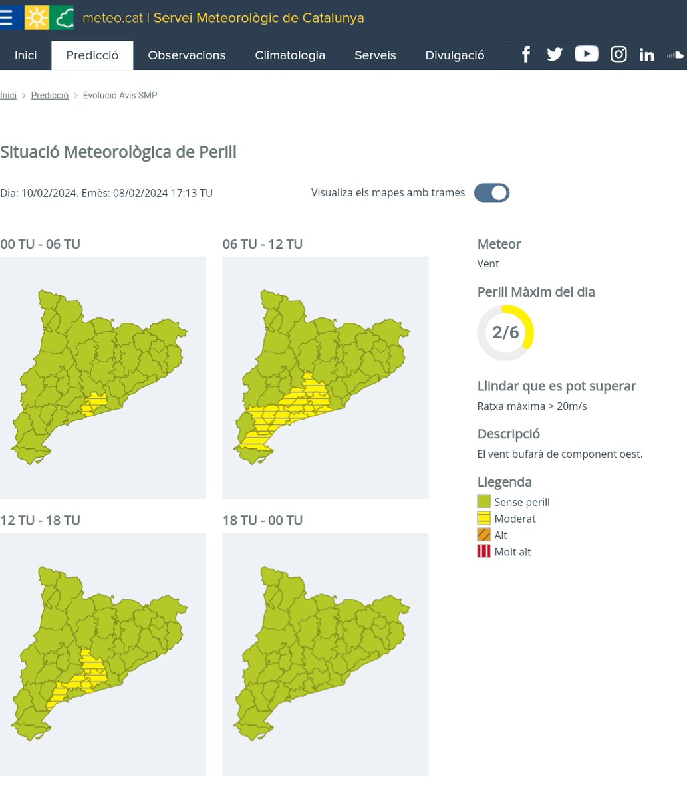The image size is (687, 798).
Task: Click the orange 'Alt' legend swatch
Action: click(x=483, y=535)
